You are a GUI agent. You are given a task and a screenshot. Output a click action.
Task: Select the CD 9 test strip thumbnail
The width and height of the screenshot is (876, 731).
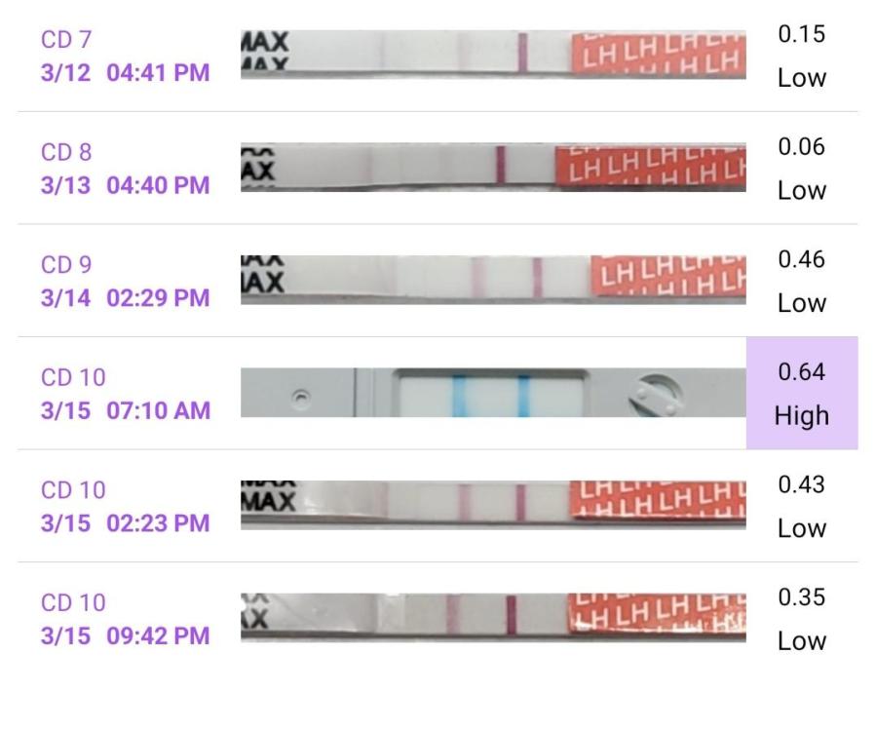(x=492, y=279)
